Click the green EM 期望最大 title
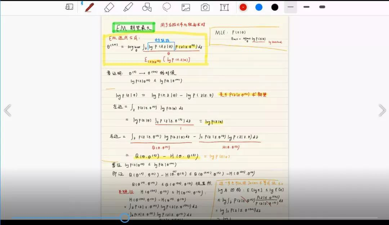Image resolution: width=389 pixels, height=225 pixels. click(x=134, y=27)
